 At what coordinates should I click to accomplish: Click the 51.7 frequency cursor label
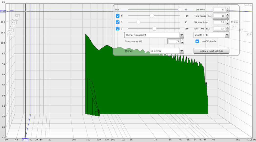pos(25,140)
